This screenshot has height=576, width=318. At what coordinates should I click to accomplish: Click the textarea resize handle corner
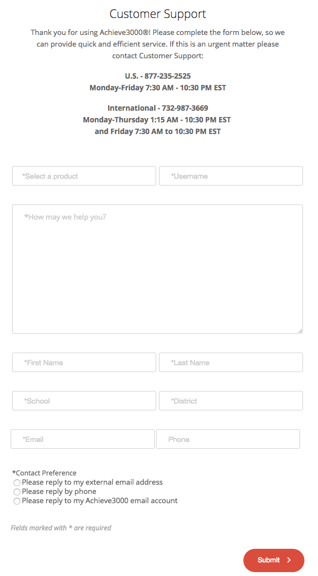coord(300,331)
